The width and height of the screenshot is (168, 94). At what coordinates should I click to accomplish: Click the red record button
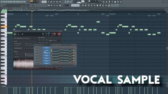click(x=40, y=2)
